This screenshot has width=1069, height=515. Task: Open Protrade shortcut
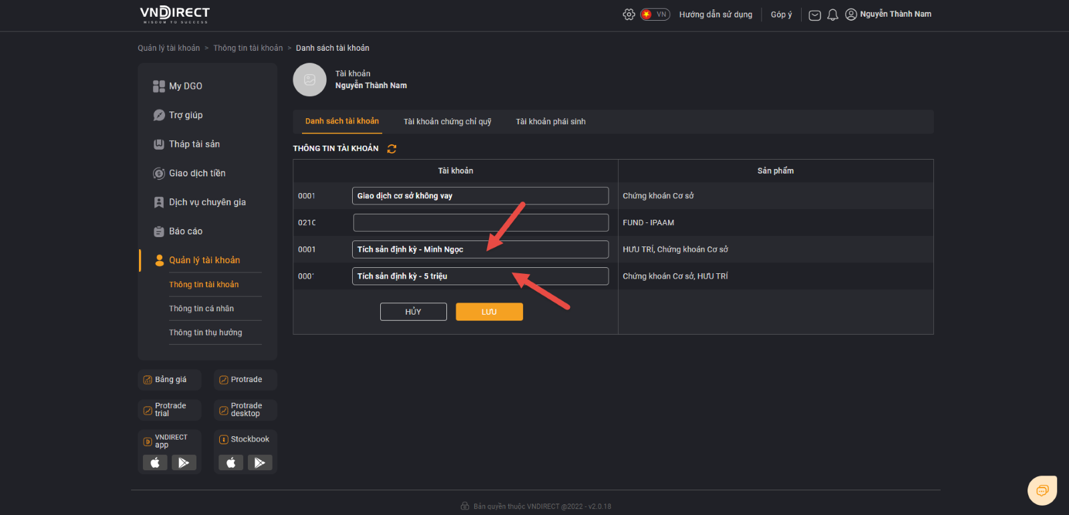click(x=245, y=379)
